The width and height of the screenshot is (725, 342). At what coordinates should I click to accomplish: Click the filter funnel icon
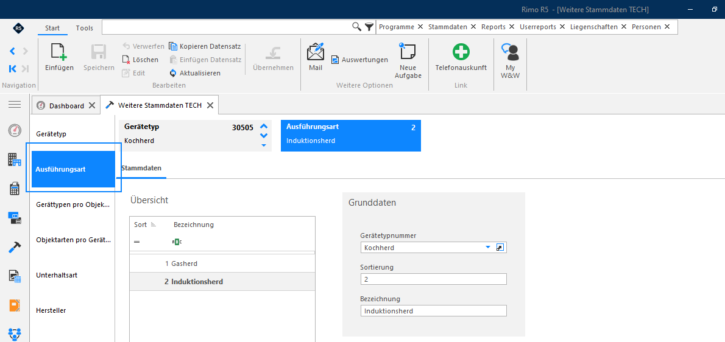pyautogui.click(x=369, y=27)
